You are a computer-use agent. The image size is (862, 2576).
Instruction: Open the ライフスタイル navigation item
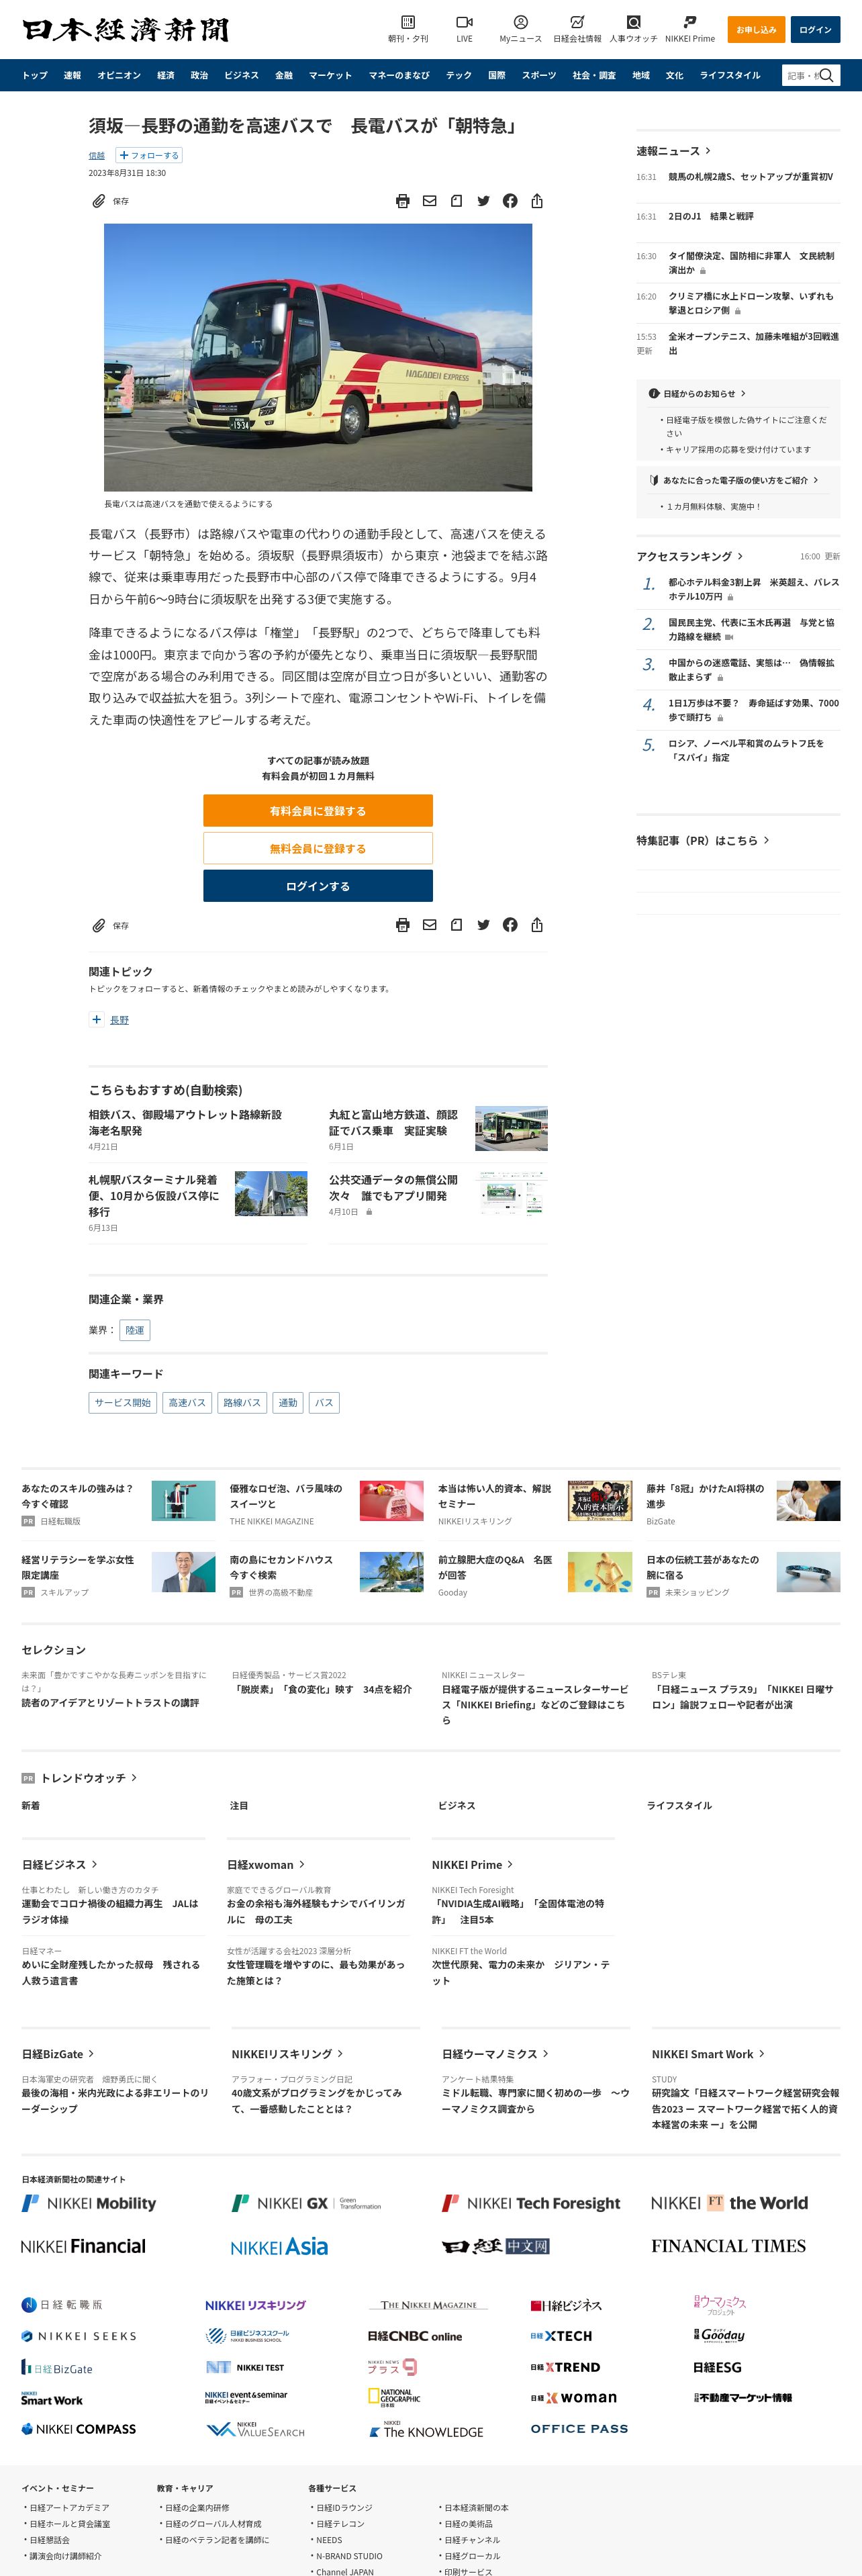(730, 75)
